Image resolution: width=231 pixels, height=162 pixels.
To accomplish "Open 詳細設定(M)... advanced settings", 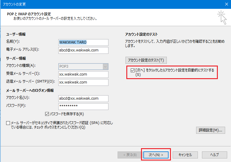I will pyautogui.click(x=210, y=130).
